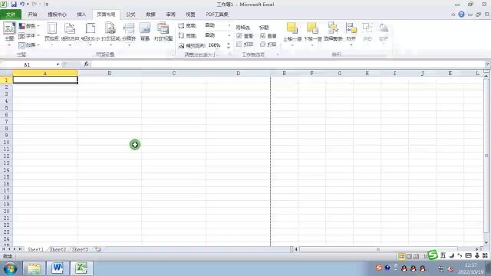Switch to the Formulas ribbon tab (公式)
The width and height of the screenshot is (491, 276).
click(130, 15)
